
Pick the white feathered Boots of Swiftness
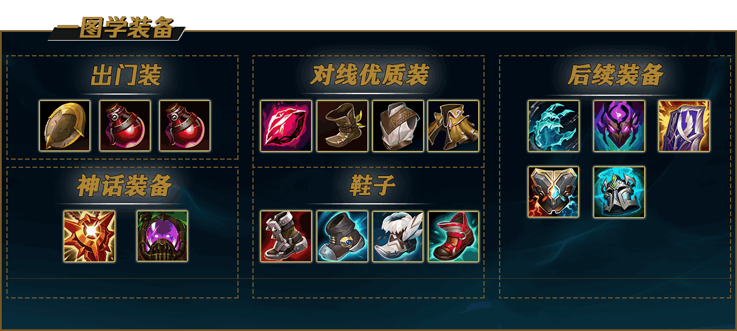(398, 236)
